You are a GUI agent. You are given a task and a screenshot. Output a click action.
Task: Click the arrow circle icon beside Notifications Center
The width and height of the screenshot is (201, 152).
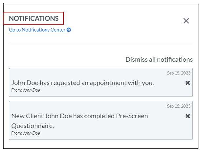[x=69, y=30]
